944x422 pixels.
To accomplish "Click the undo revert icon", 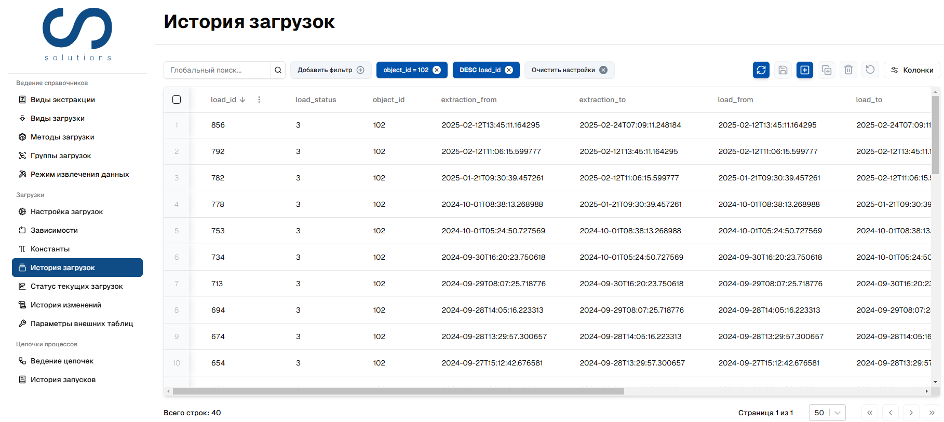I will click(870, 69).
